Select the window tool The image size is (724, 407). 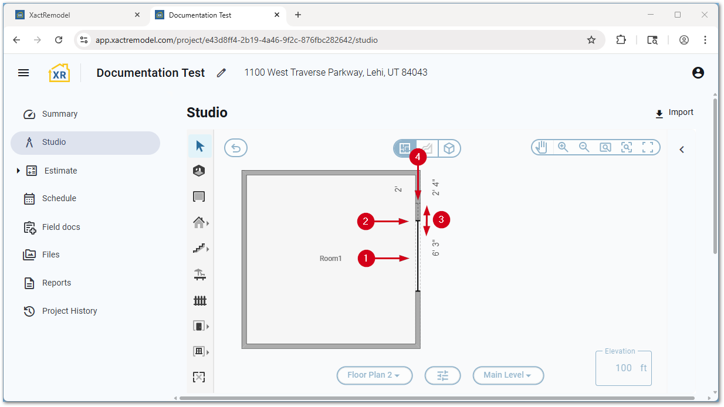199,351
